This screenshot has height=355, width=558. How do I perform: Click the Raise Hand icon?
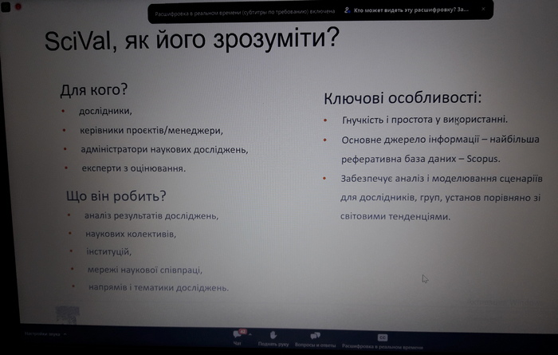[272, 335]
